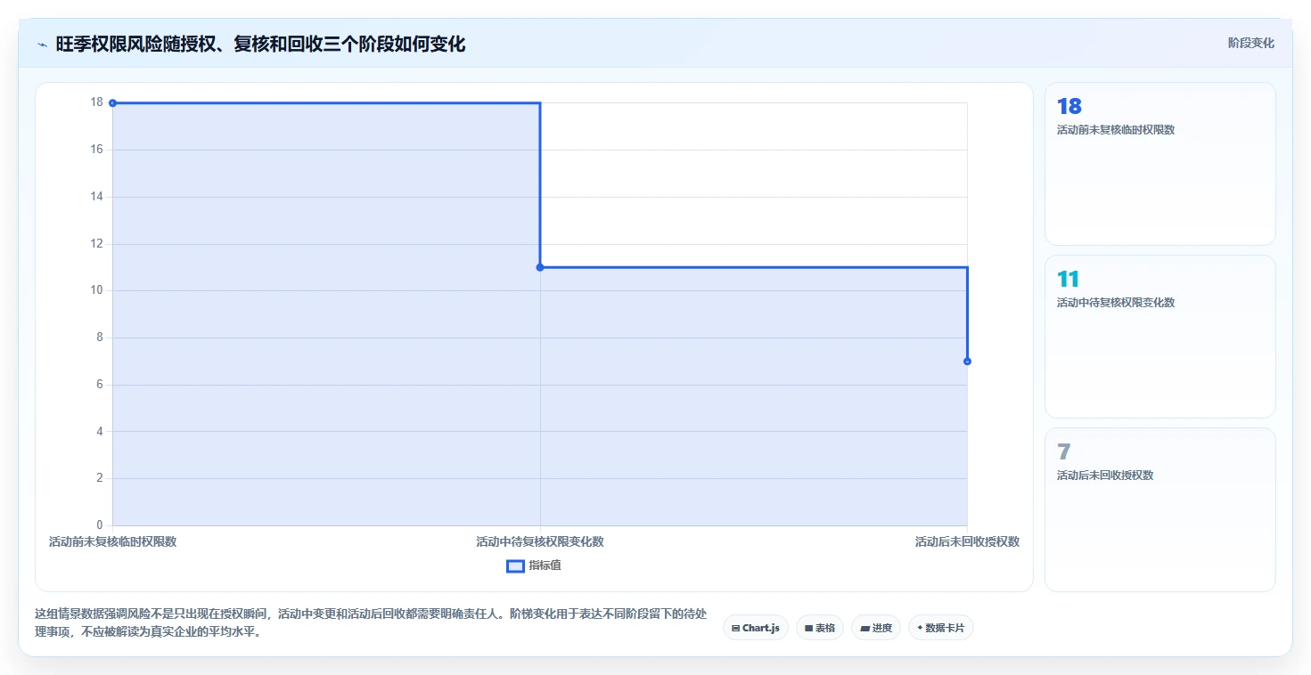The height and width of the screenshot is (675, 1311).
Task: Click the number 7 on the third card
Action: (x=1063, y=452)
